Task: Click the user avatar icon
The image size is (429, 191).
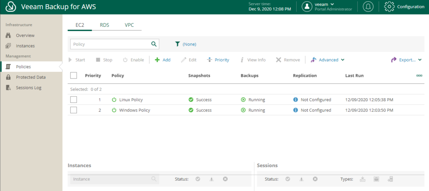Action: pos(307,7)
